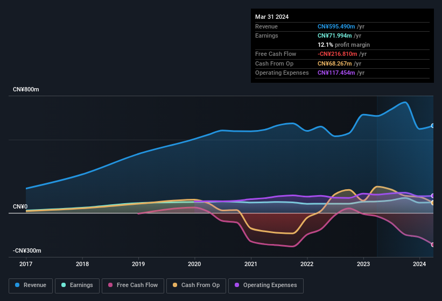Click the -CN¥300m y-axis label
The height and width of the screenshot is (301, 442).
(27, 250)
